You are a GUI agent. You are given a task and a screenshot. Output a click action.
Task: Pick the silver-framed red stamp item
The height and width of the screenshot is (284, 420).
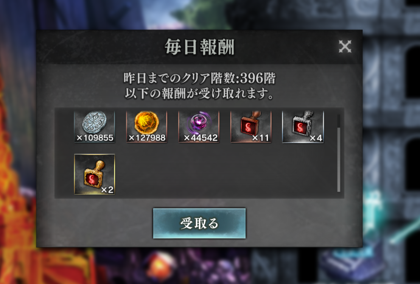coord(303,127)
